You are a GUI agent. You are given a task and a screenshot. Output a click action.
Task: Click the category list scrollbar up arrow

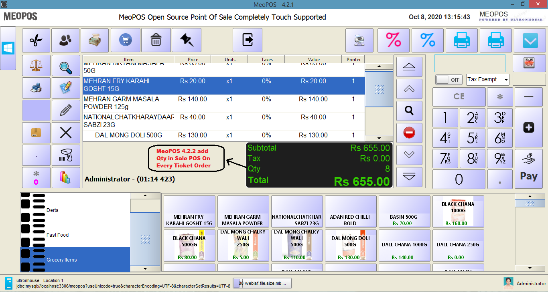145,196
